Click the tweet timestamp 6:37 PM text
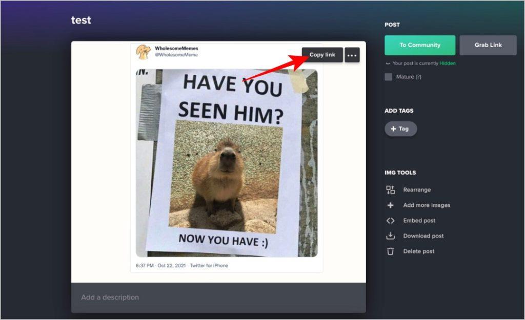 click(x=145, y=266)
